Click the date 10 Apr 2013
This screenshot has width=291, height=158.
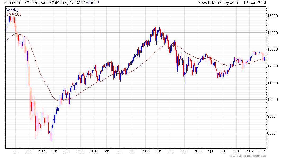click(x=254, y=3)
